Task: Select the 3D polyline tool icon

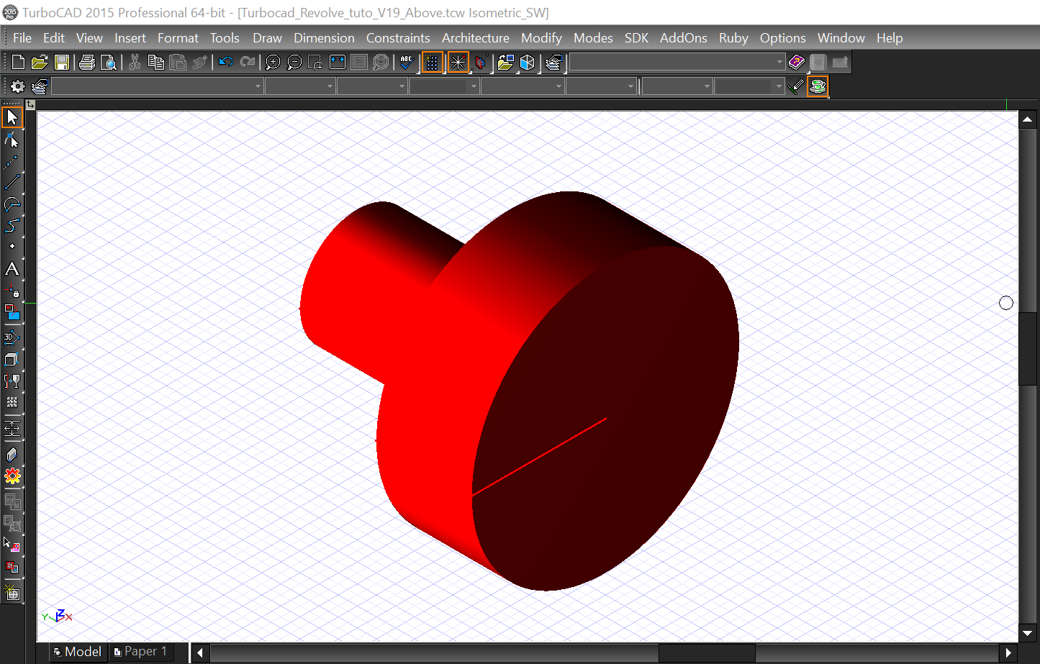Action: pyautogui.click(x=12, y=337)
